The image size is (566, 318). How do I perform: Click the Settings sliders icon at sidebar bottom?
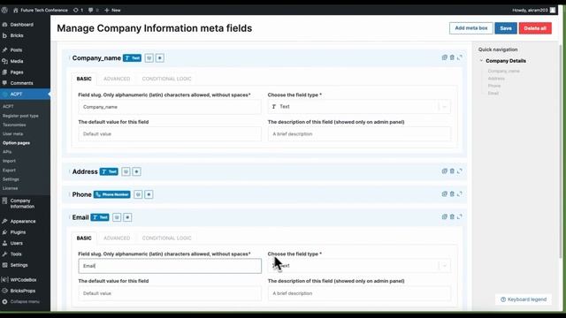pyautogui.click(x=4, y=265)
